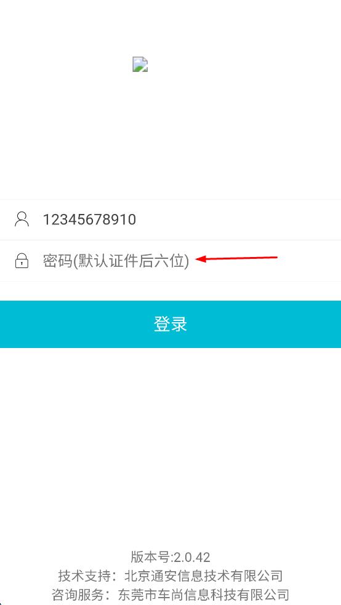Tap the user silhouette icon
The height and width of the screenshot is (605, 341).
22,219
